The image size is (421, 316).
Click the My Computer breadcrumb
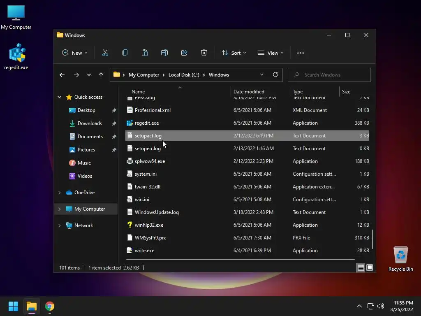tap(143, 75)
